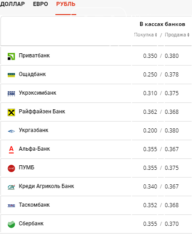
Task: Click the Ощадбанк rate 0.250 / 0.378
Action: (161, 75)
